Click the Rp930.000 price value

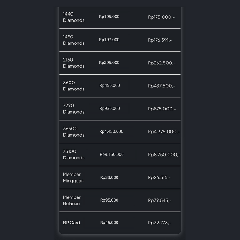pos(110,109)
